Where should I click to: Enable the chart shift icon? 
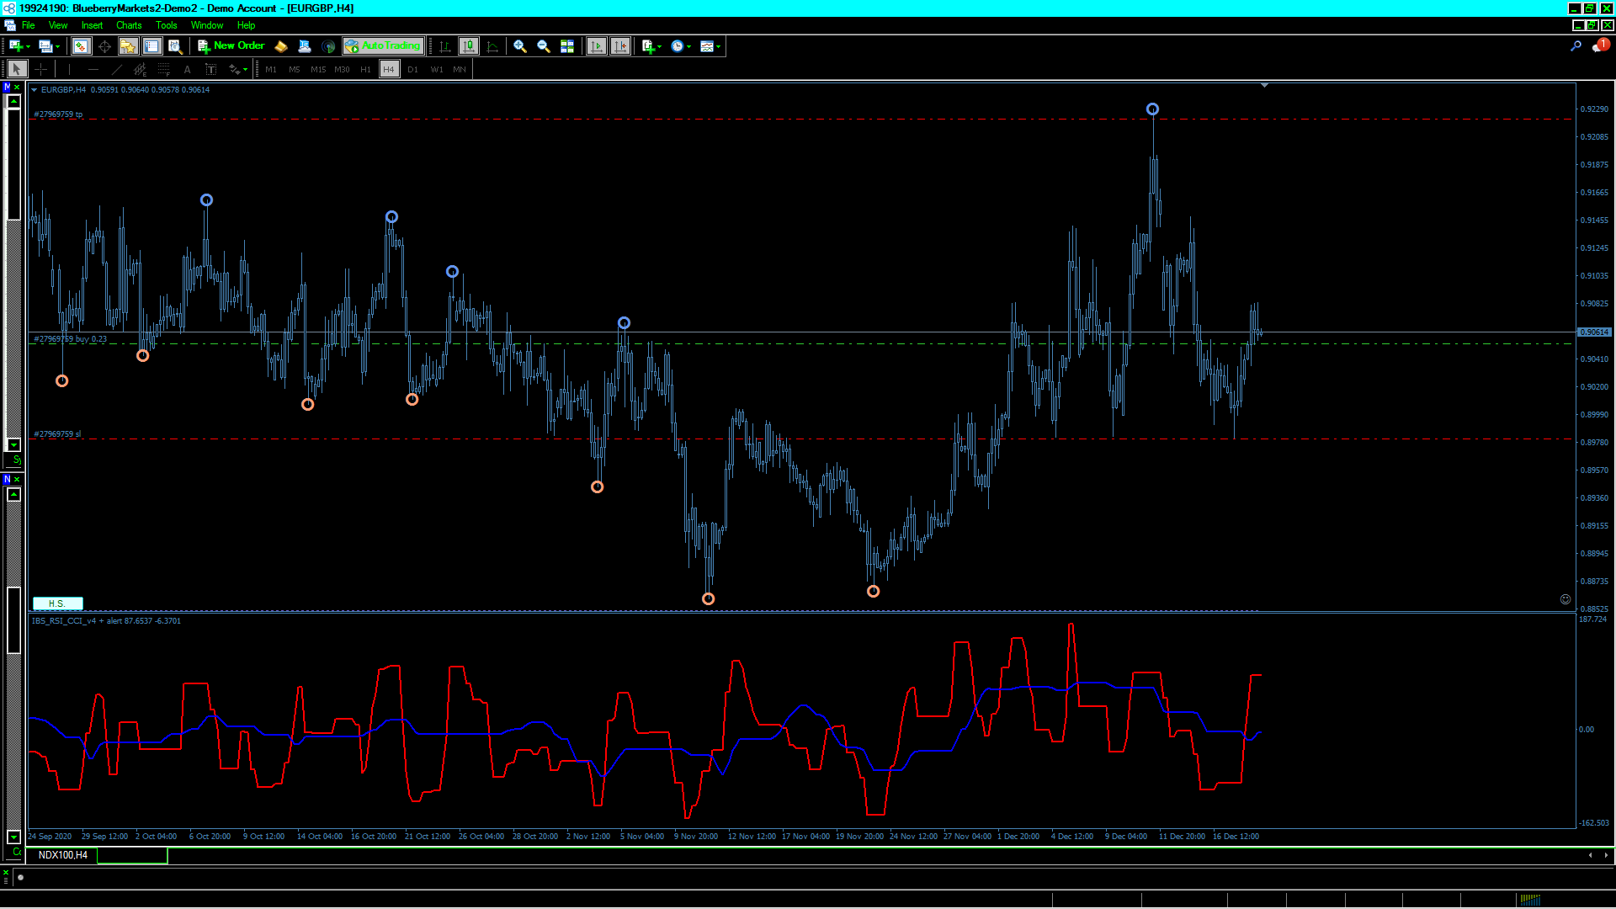coord(620,47)
